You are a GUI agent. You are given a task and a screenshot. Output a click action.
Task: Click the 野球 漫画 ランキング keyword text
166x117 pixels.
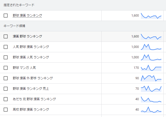tap(27, 16)
